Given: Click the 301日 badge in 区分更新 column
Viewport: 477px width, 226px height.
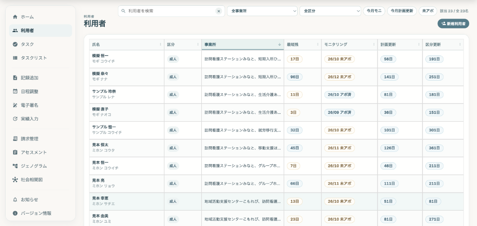Looking at the screenshot, I should pos(434,130).
